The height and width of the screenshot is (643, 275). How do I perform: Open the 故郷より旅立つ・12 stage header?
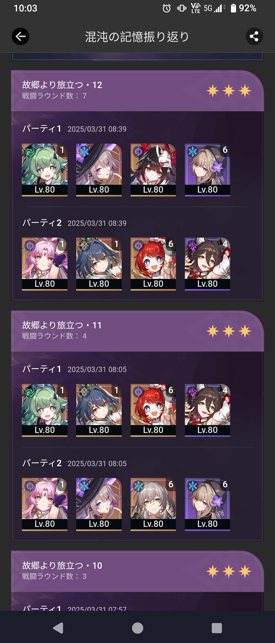click(137, 91)
